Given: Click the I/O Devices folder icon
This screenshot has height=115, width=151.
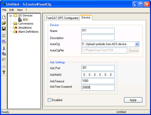Looking at the screenshot, I should pos(15,15).
